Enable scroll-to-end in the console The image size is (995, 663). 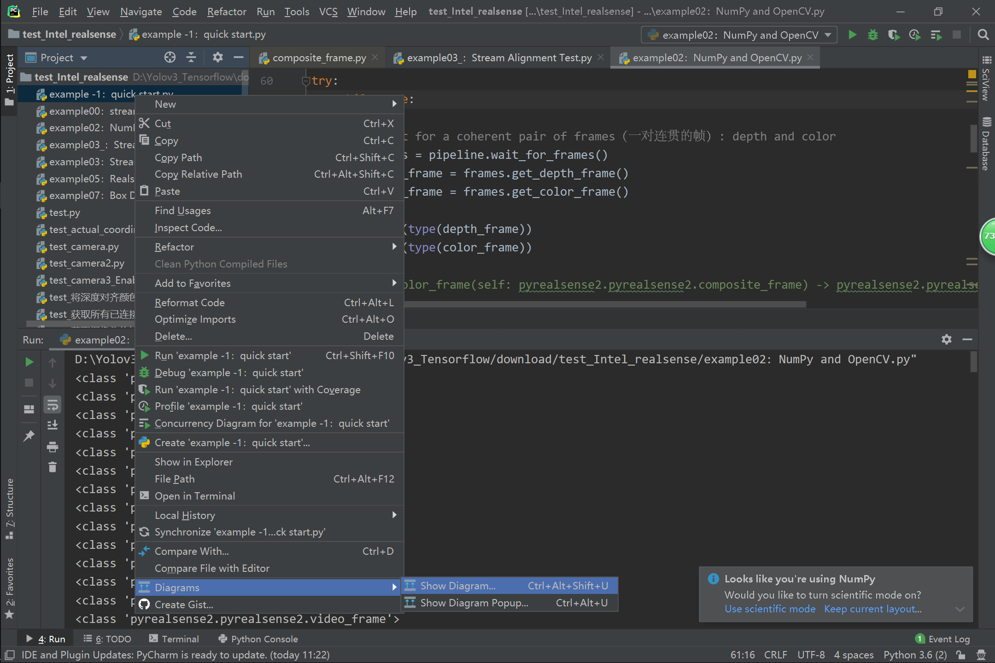(x=52, y=425)
